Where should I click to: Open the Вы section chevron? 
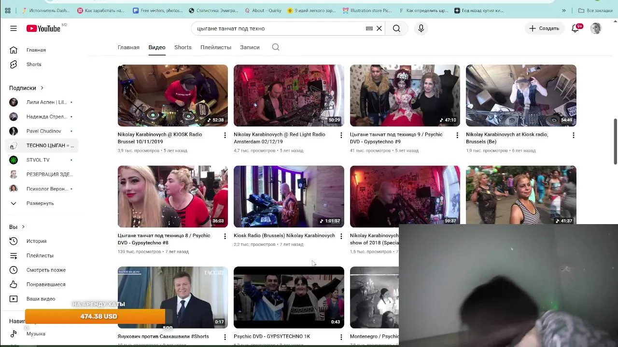[x=23, y=227]
